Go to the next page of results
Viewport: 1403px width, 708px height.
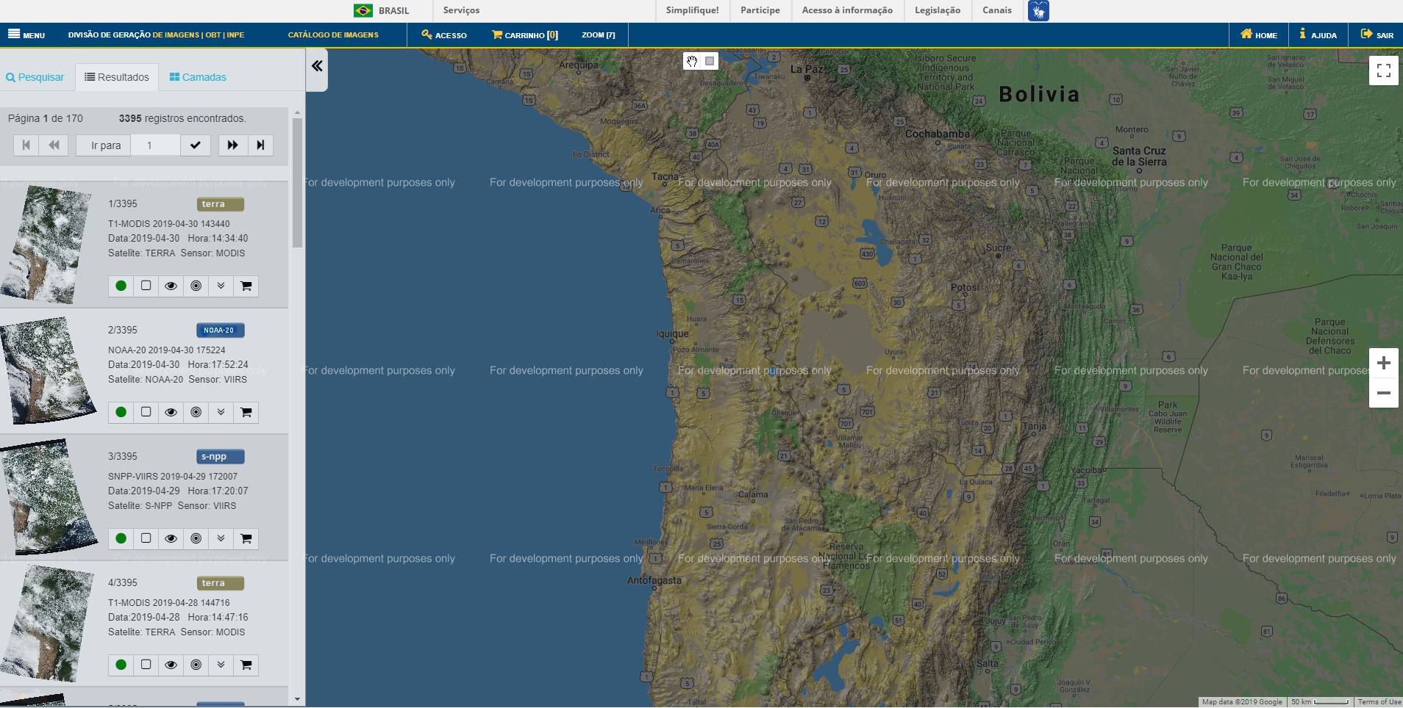tap(232, 145)
